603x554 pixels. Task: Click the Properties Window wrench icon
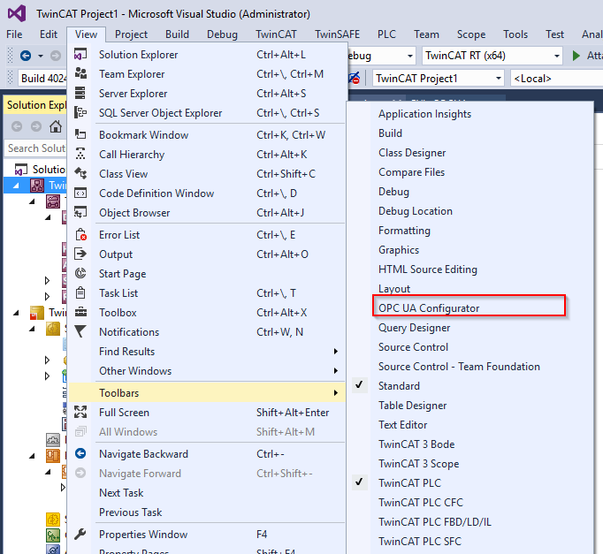pos(80,534)
